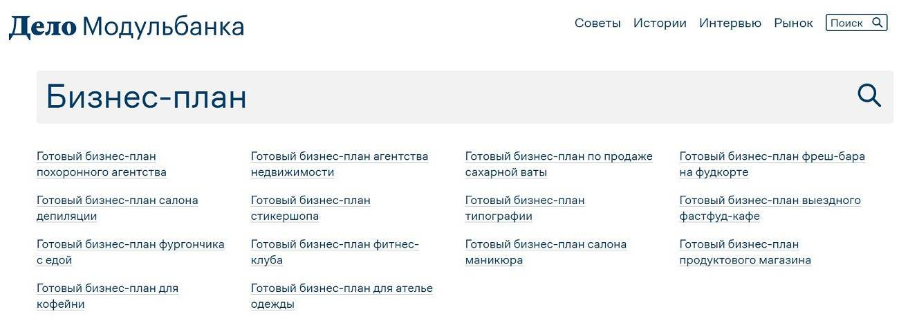Focus the header Поиск input field
Image resolution: width=899 pixels, height=332 pixels.
click(847, 23)
